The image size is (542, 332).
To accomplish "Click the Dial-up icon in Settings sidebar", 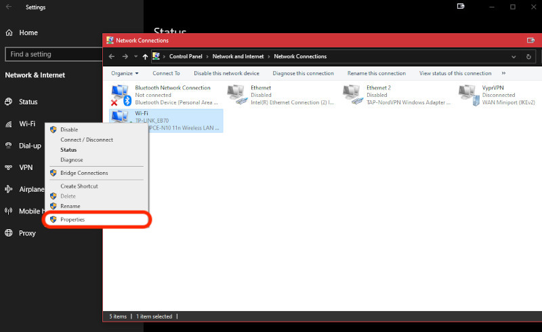I will [x=9, y=146].
